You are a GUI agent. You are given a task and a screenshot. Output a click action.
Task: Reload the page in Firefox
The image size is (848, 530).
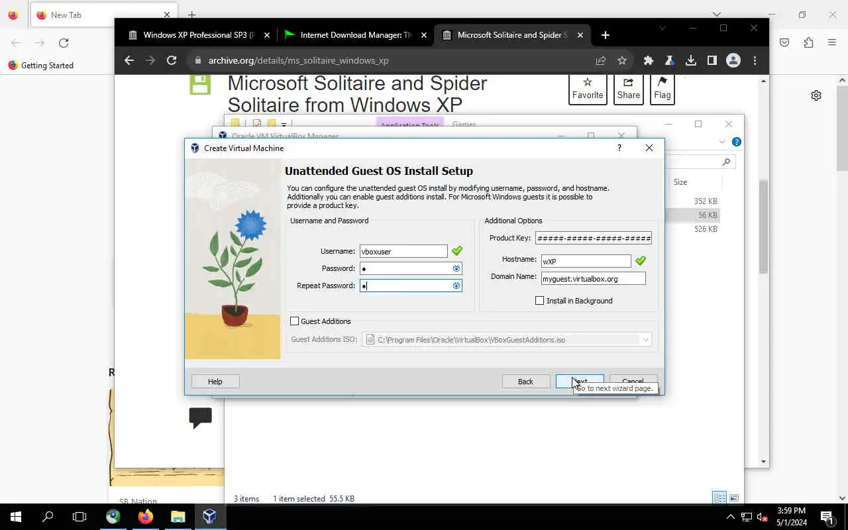(x=64, y=43)
